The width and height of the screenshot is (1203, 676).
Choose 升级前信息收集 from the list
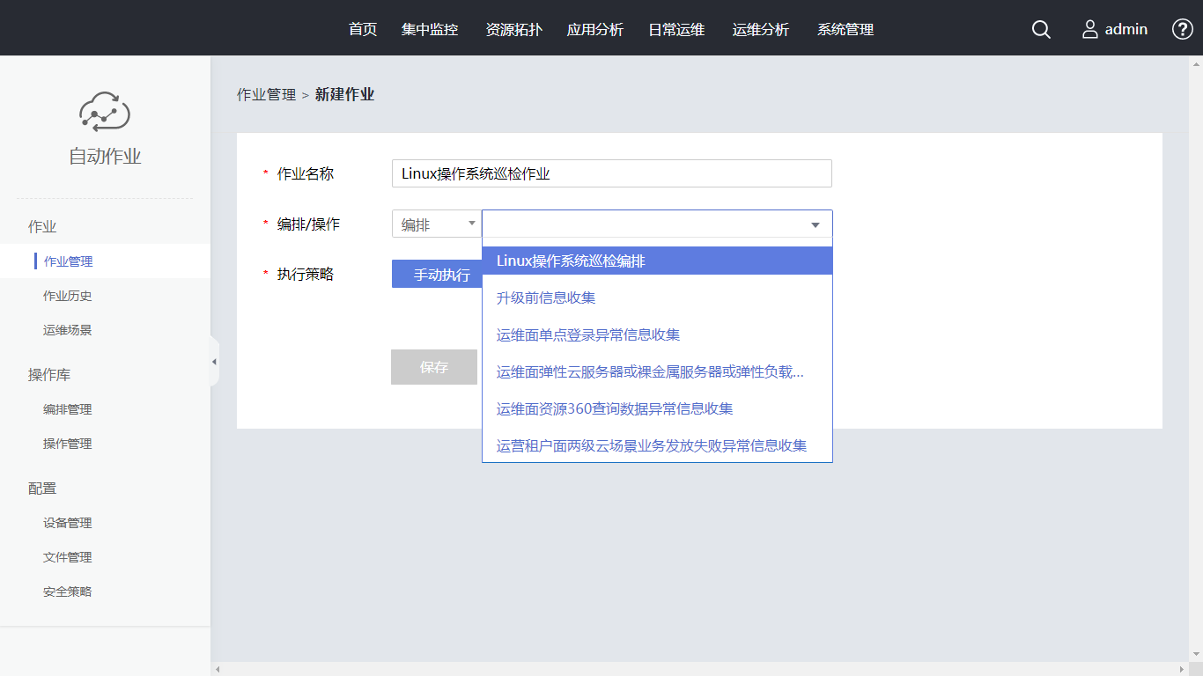point(546,298)
